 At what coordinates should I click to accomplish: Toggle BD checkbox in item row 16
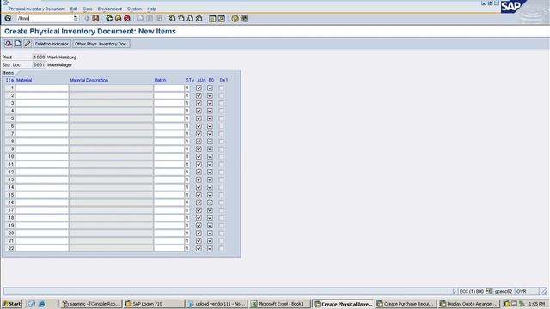pos(210,203)
